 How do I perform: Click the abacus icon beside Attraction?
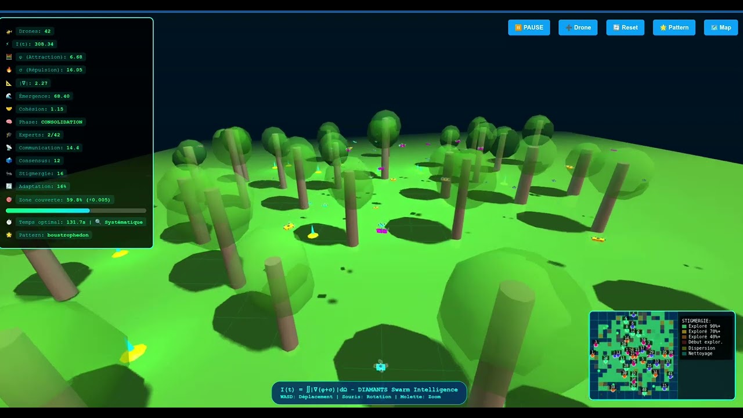pos(9,57)
